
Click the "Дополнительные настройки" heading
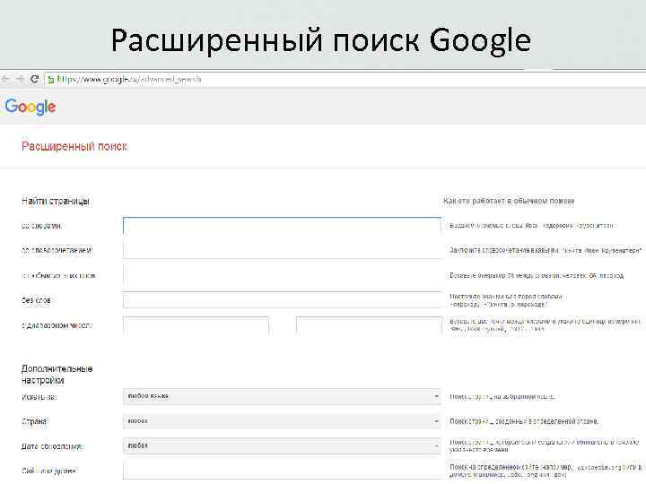pyautogui.click(x=57, y=375)
